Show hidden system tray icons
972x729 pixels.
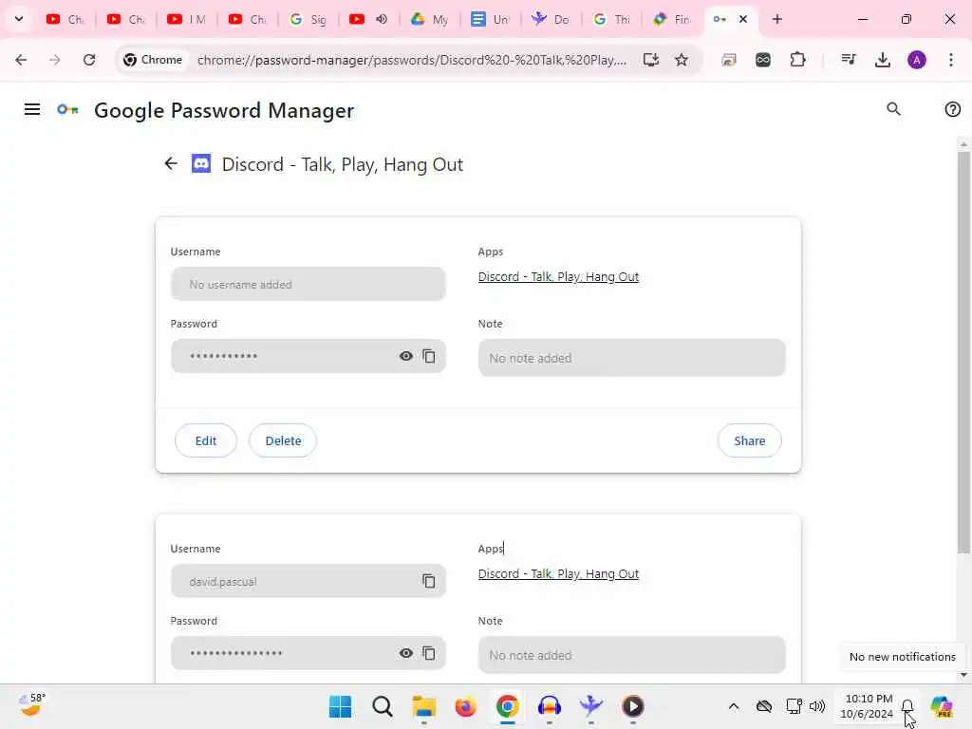point(734,706)
